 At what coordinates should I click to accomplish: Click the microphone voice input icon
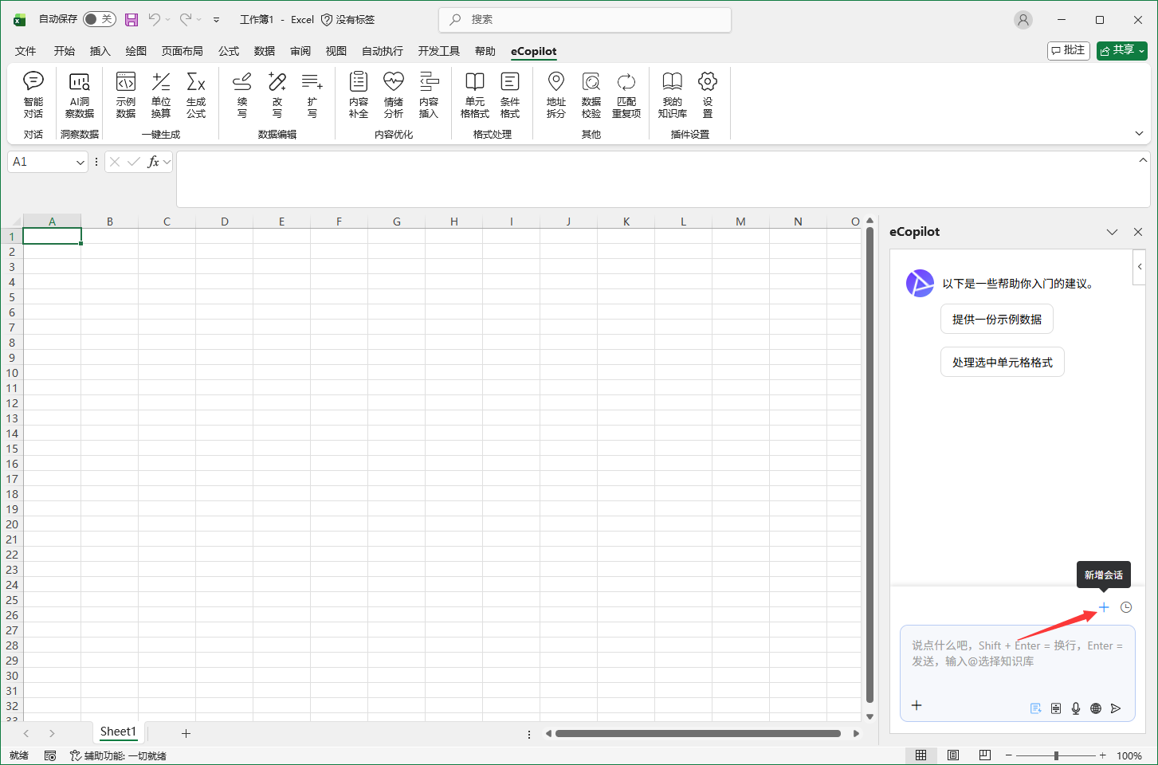point(1076,708)
